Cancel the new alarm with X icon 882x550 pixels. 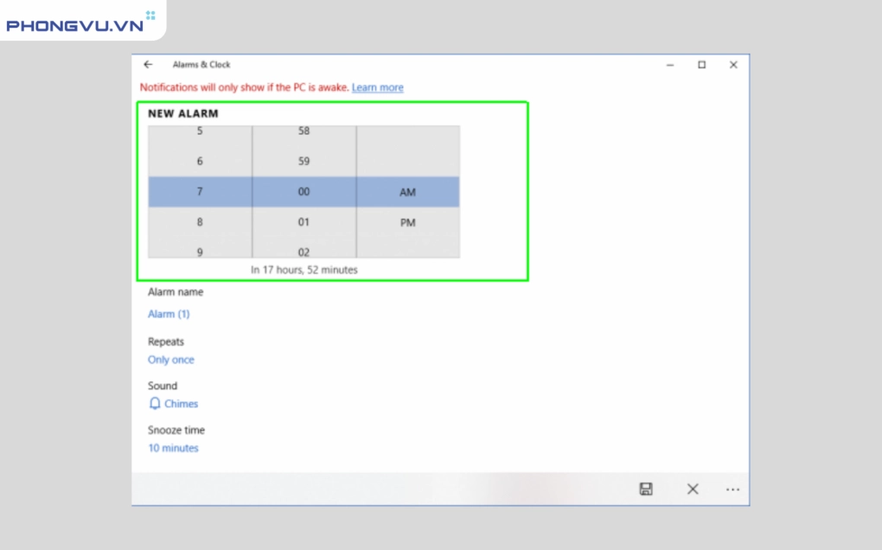[693, 489]
